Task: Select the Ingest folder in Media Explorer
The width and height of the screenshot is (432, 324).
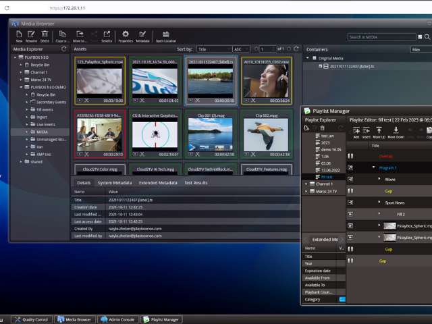Action: click(38, 117)
